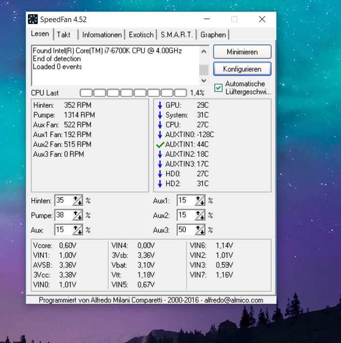Toggle Automatische Lüftergeschwindigkeit checkbox
Image resolution: width=341 pixels, height=343 pixels.
click(x=219, y=88)
